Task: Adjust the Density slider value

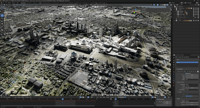Action: (x=192, y=88)
